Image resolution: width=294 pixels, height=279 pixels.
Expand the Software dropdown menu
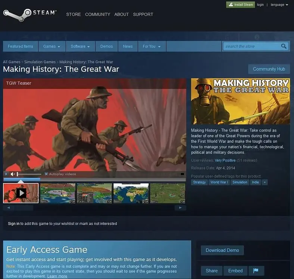pyautogui.click(x=80, y=46)
